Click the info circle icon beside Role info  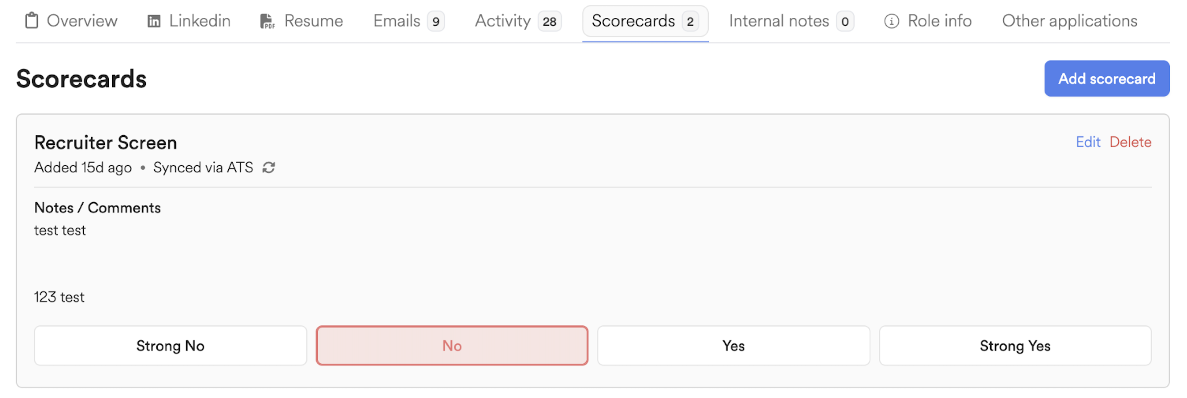891,21
